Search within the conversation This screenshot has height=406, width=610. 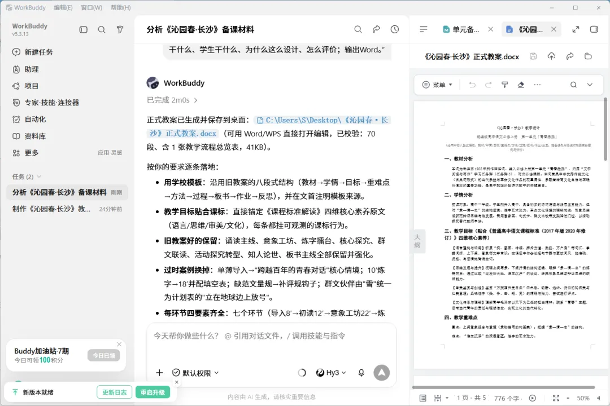pos(358,29)
